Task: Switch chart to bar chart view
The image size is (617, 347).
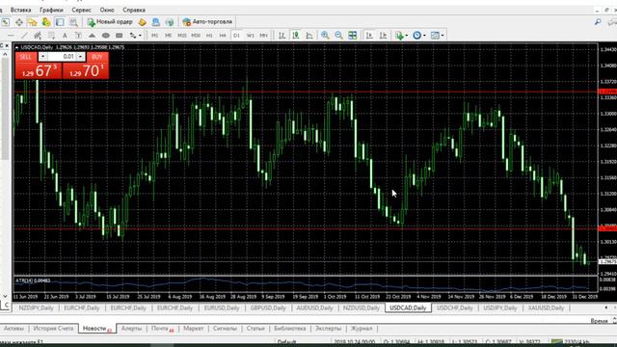Action: pyautogui.click(x=282, y=36)
